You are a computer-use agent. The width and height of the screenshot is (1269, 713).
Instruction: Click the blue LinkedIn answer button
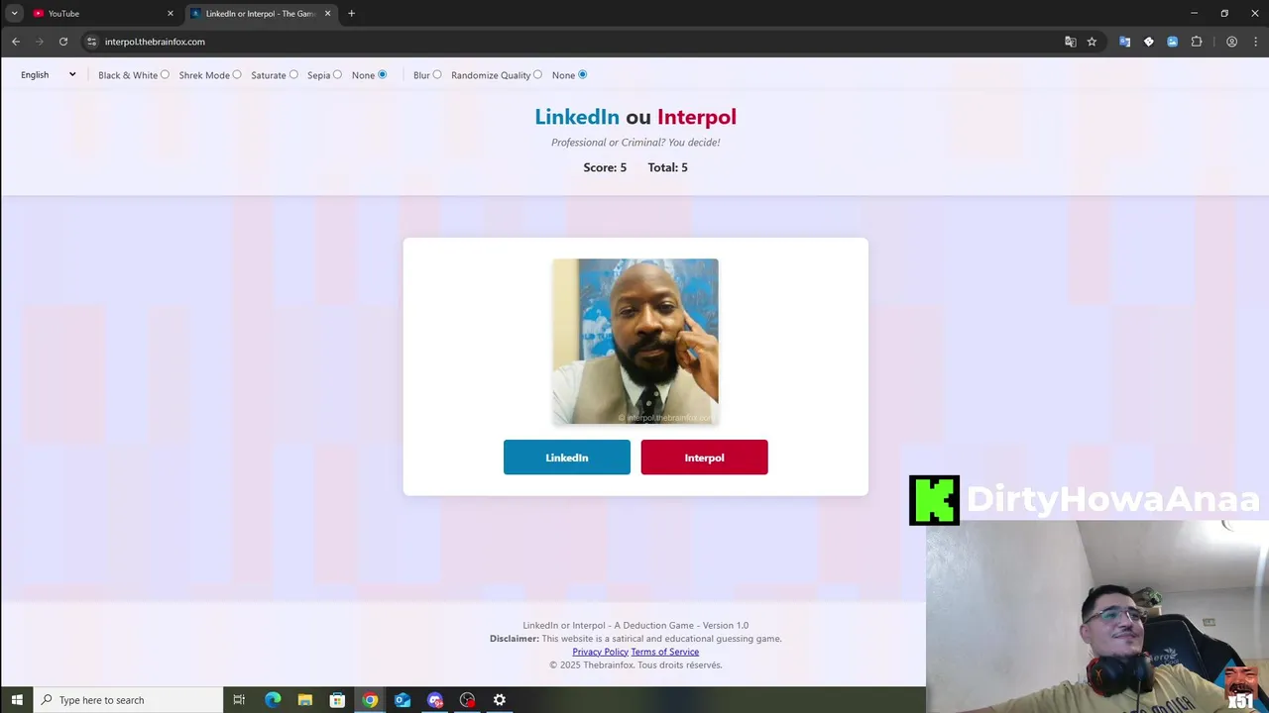(567, 458)
